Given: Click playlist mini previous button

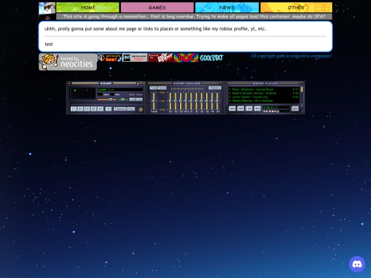Looking at the screenshot, I should [264, 111].
